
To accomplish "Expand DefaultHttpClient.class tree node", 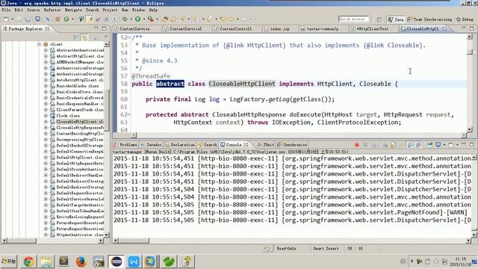I will tap(46, 158).
